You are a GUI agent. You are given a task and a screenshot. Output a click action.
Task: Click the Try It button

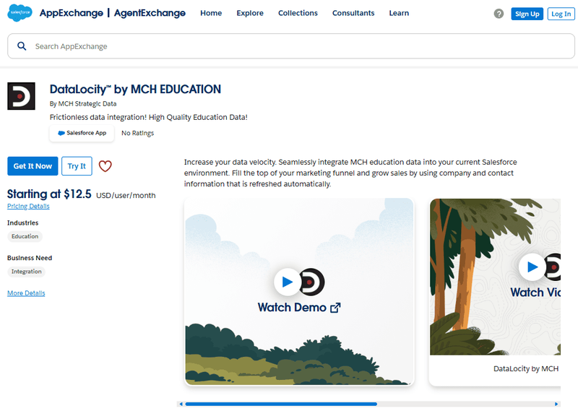[x=77, y=166]
